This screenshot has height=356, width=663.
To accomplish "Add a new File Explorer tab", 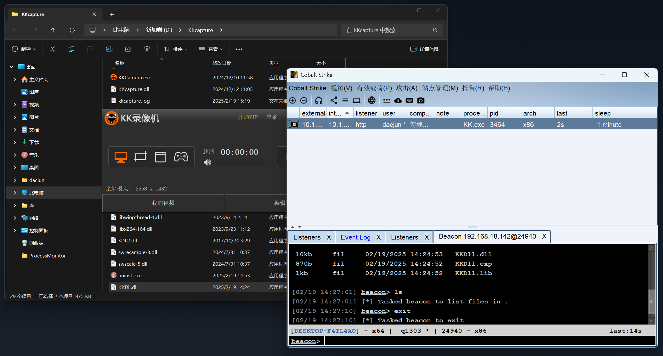I will tap(112, 14).
